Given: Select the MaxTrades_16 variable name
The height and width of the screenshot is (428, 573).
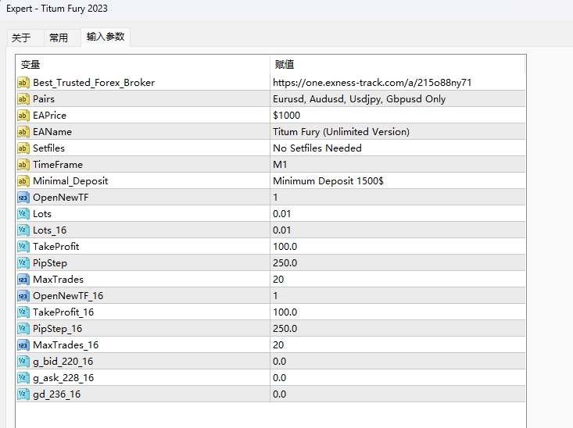Looking at the screenshot, I should [x=66, y=345].
